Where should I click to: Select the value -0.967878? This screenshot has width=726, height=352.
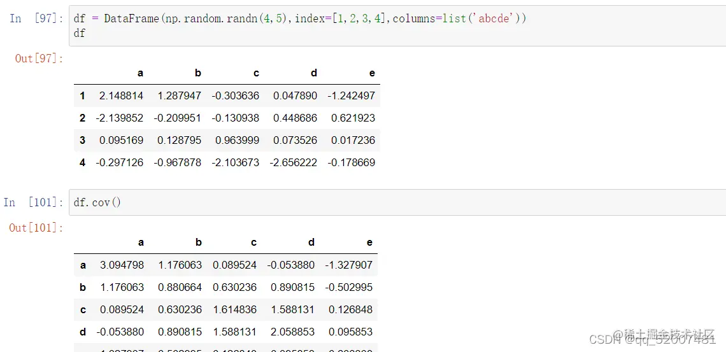[x=178, y=162]
